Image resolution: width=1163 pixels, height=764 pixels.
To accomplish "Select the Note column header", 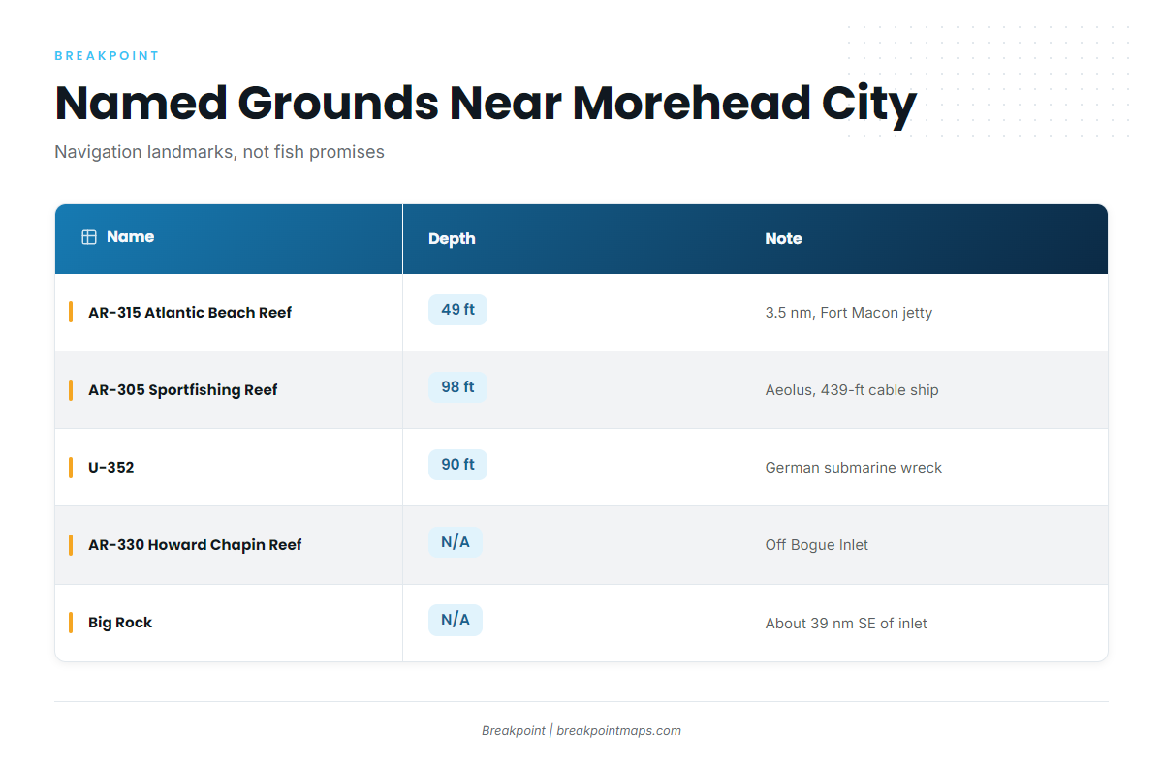I will tap(924, 238).
